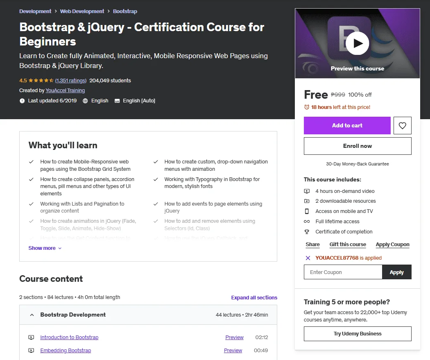Open the Web Development breadcrumb

pos(82,11)
